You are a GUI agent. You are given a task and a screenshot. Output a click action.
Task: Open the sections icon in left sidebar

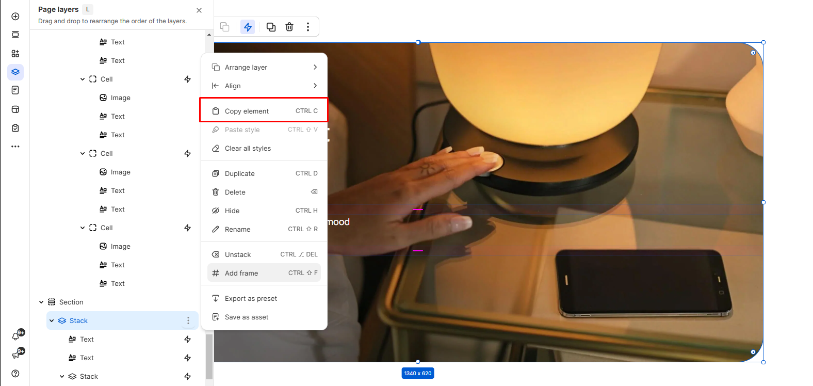tap(15, 35)
